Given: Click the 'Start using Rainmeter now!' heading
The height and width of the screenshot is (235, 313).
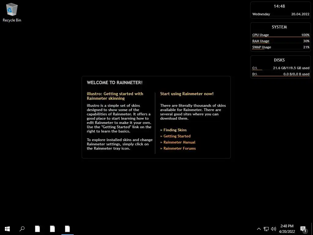Looking at the screenshot, I should point(187,94).
